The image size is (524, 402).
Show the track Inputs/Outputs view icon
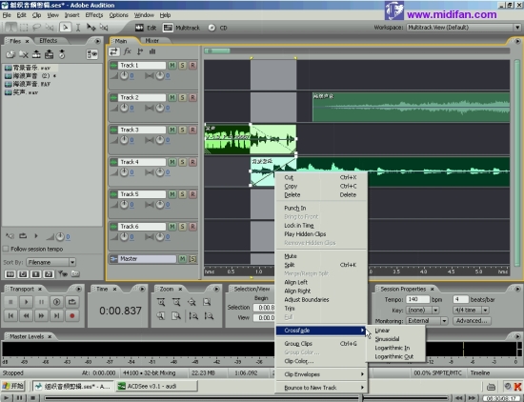pyautogui.click(x=113, y=51)
